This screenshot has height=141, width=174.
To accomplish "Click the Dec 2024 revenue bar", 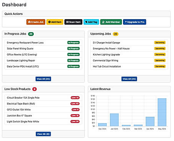I will (x=102, y=125).
